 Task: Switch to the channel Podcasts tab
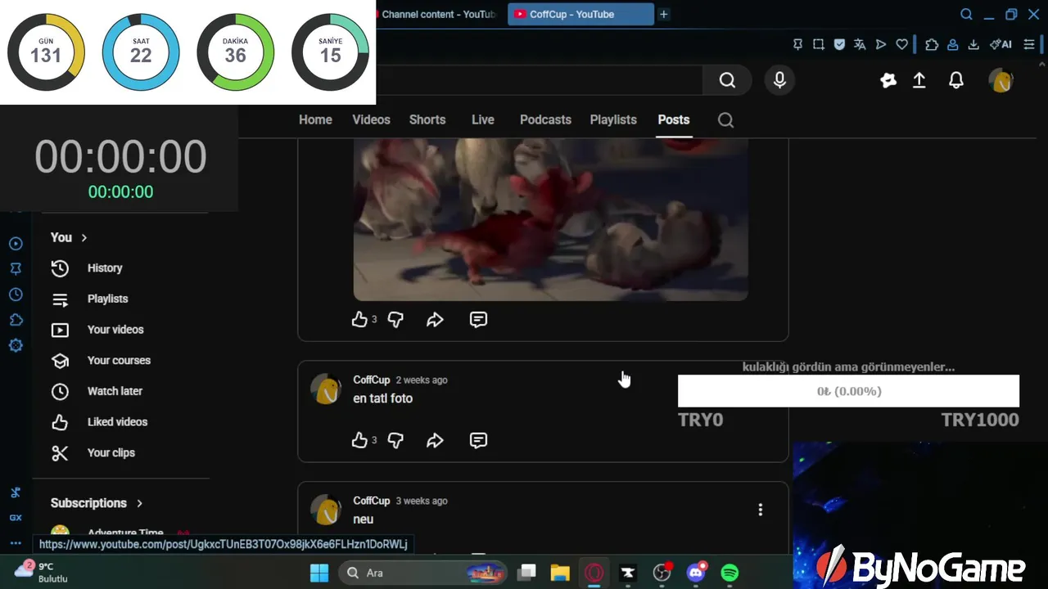click(x=545, y=119)
